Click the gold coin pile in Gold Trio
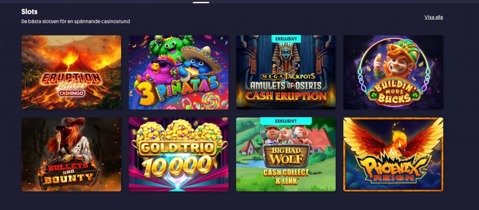The width and height of the screenshot is (479, 210). 178,130
